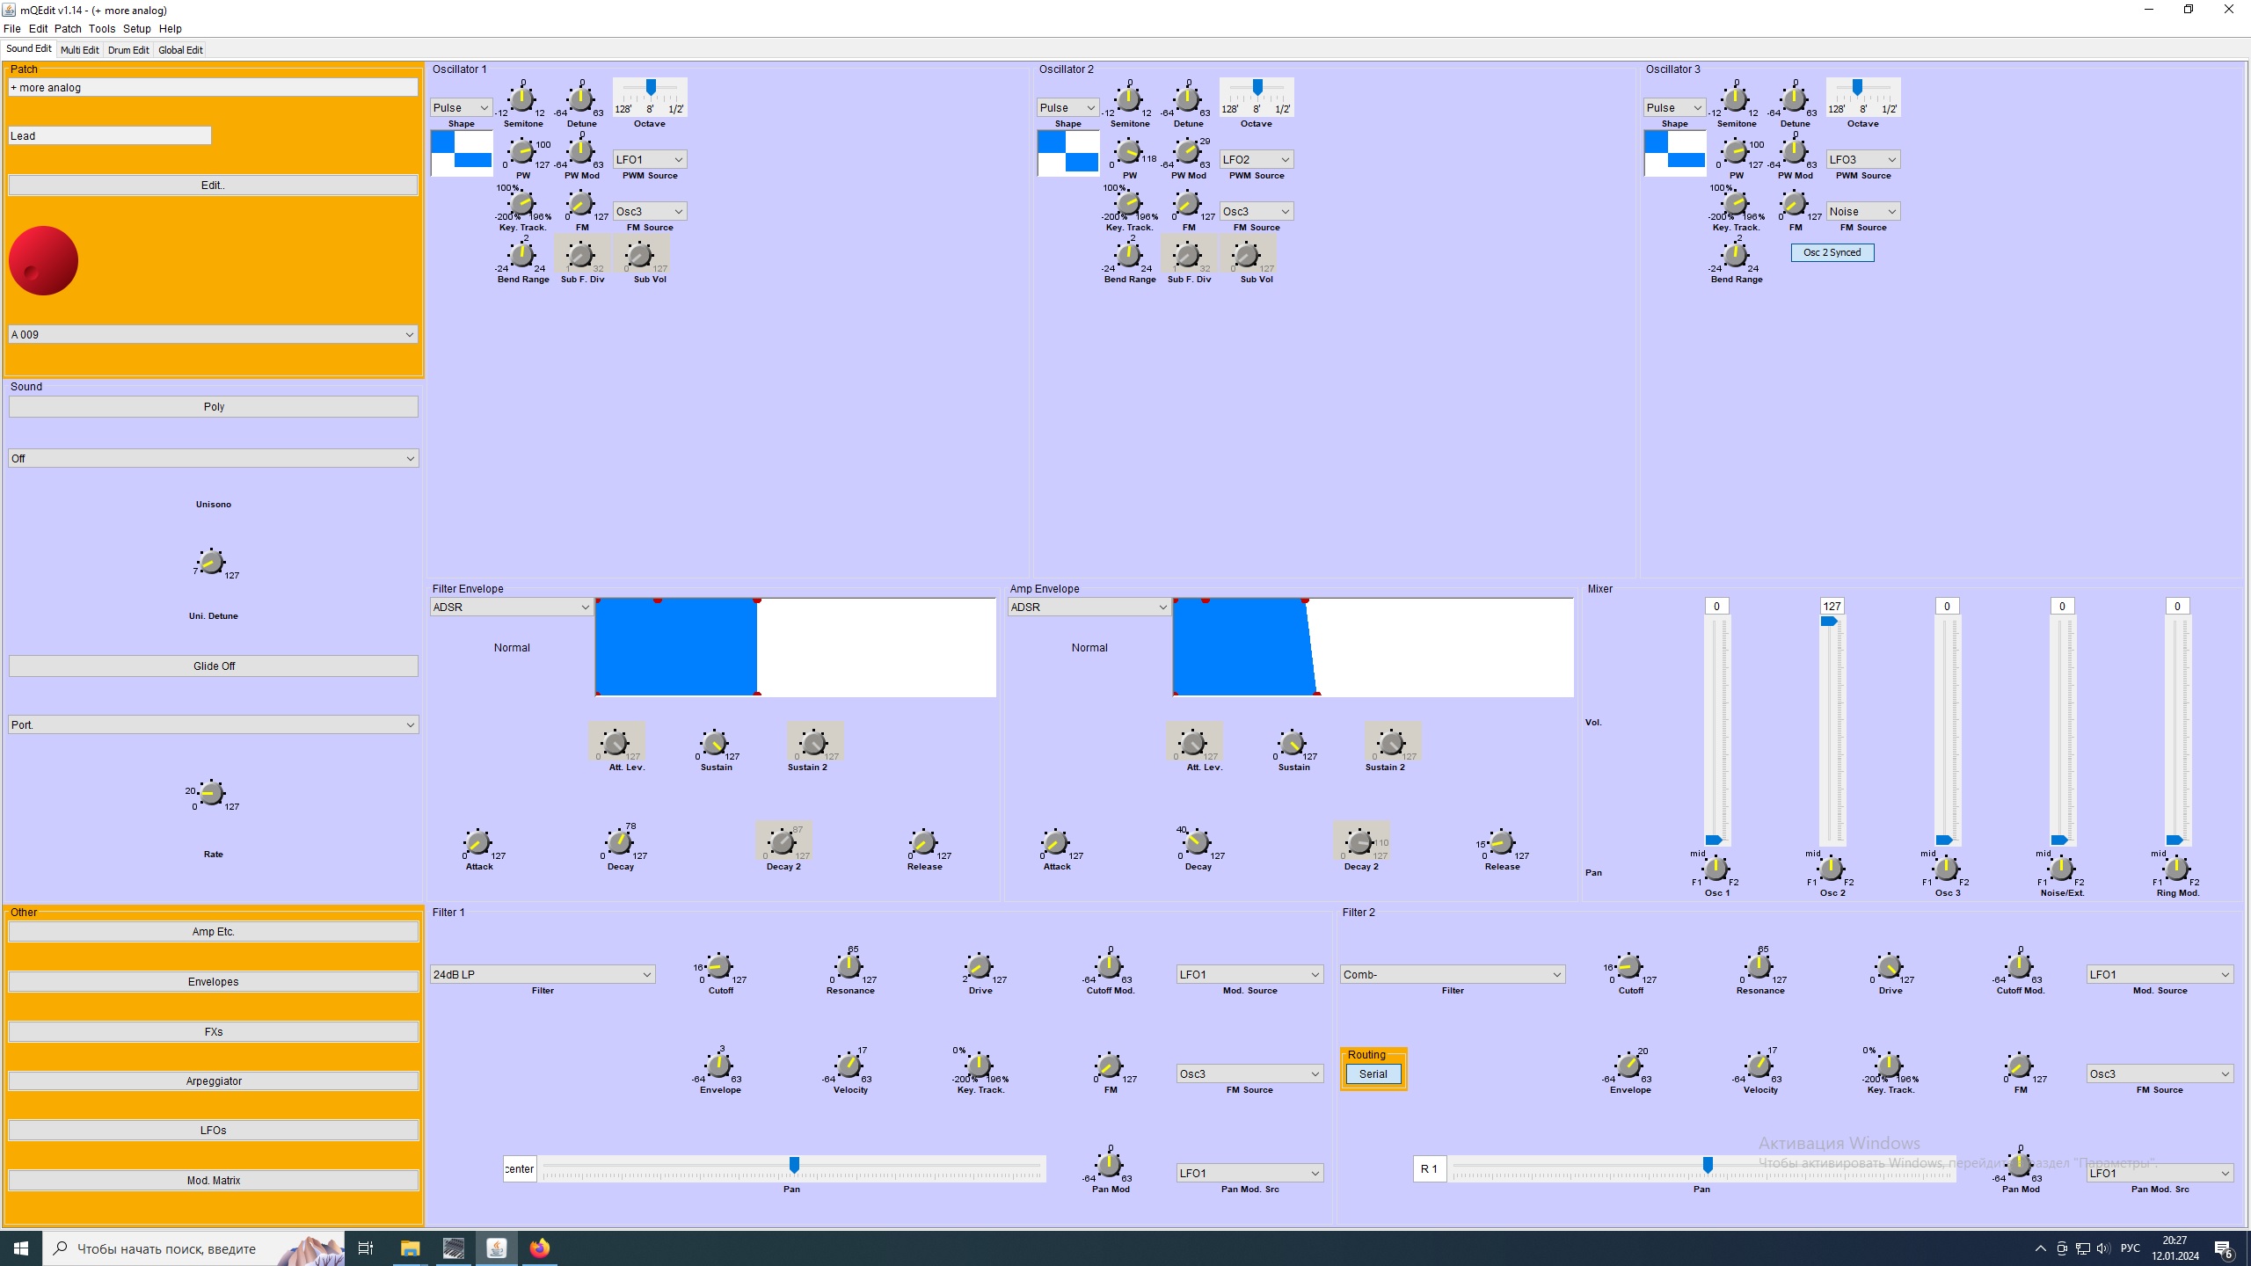Click the Arpeggiator button
The image size is (2251, 1266).
214,1081
